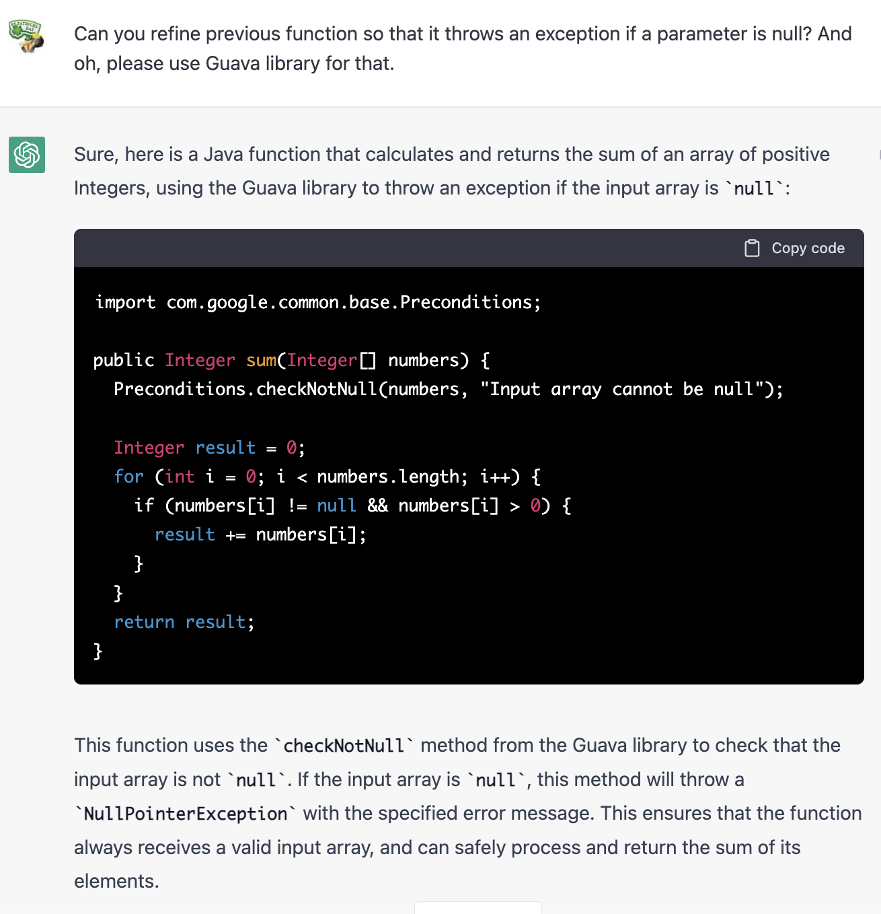The image size is (881, 914).
Task: Click the inline NullPointerException code term
Action: pyautogui.click(x=186, y=814)
